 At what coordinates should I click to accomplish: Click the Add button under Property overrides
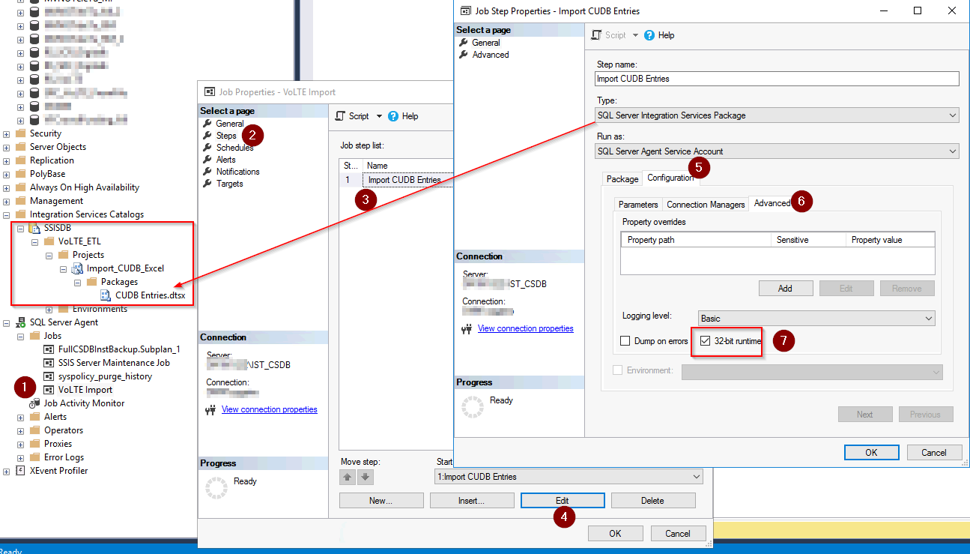[786, 288]
